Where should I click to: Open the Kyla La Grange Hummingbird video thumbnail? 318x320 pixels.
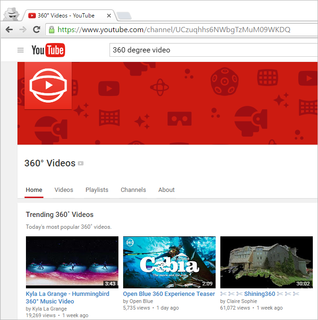tap(72, 262)
